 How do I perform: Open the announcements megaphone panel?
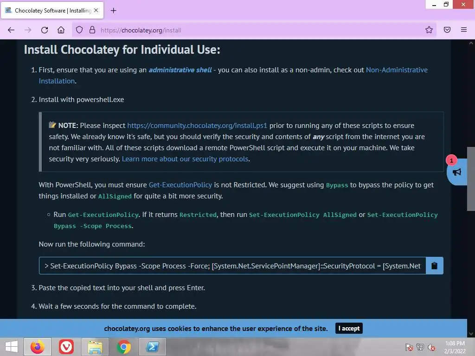click(x=457, y=172)
